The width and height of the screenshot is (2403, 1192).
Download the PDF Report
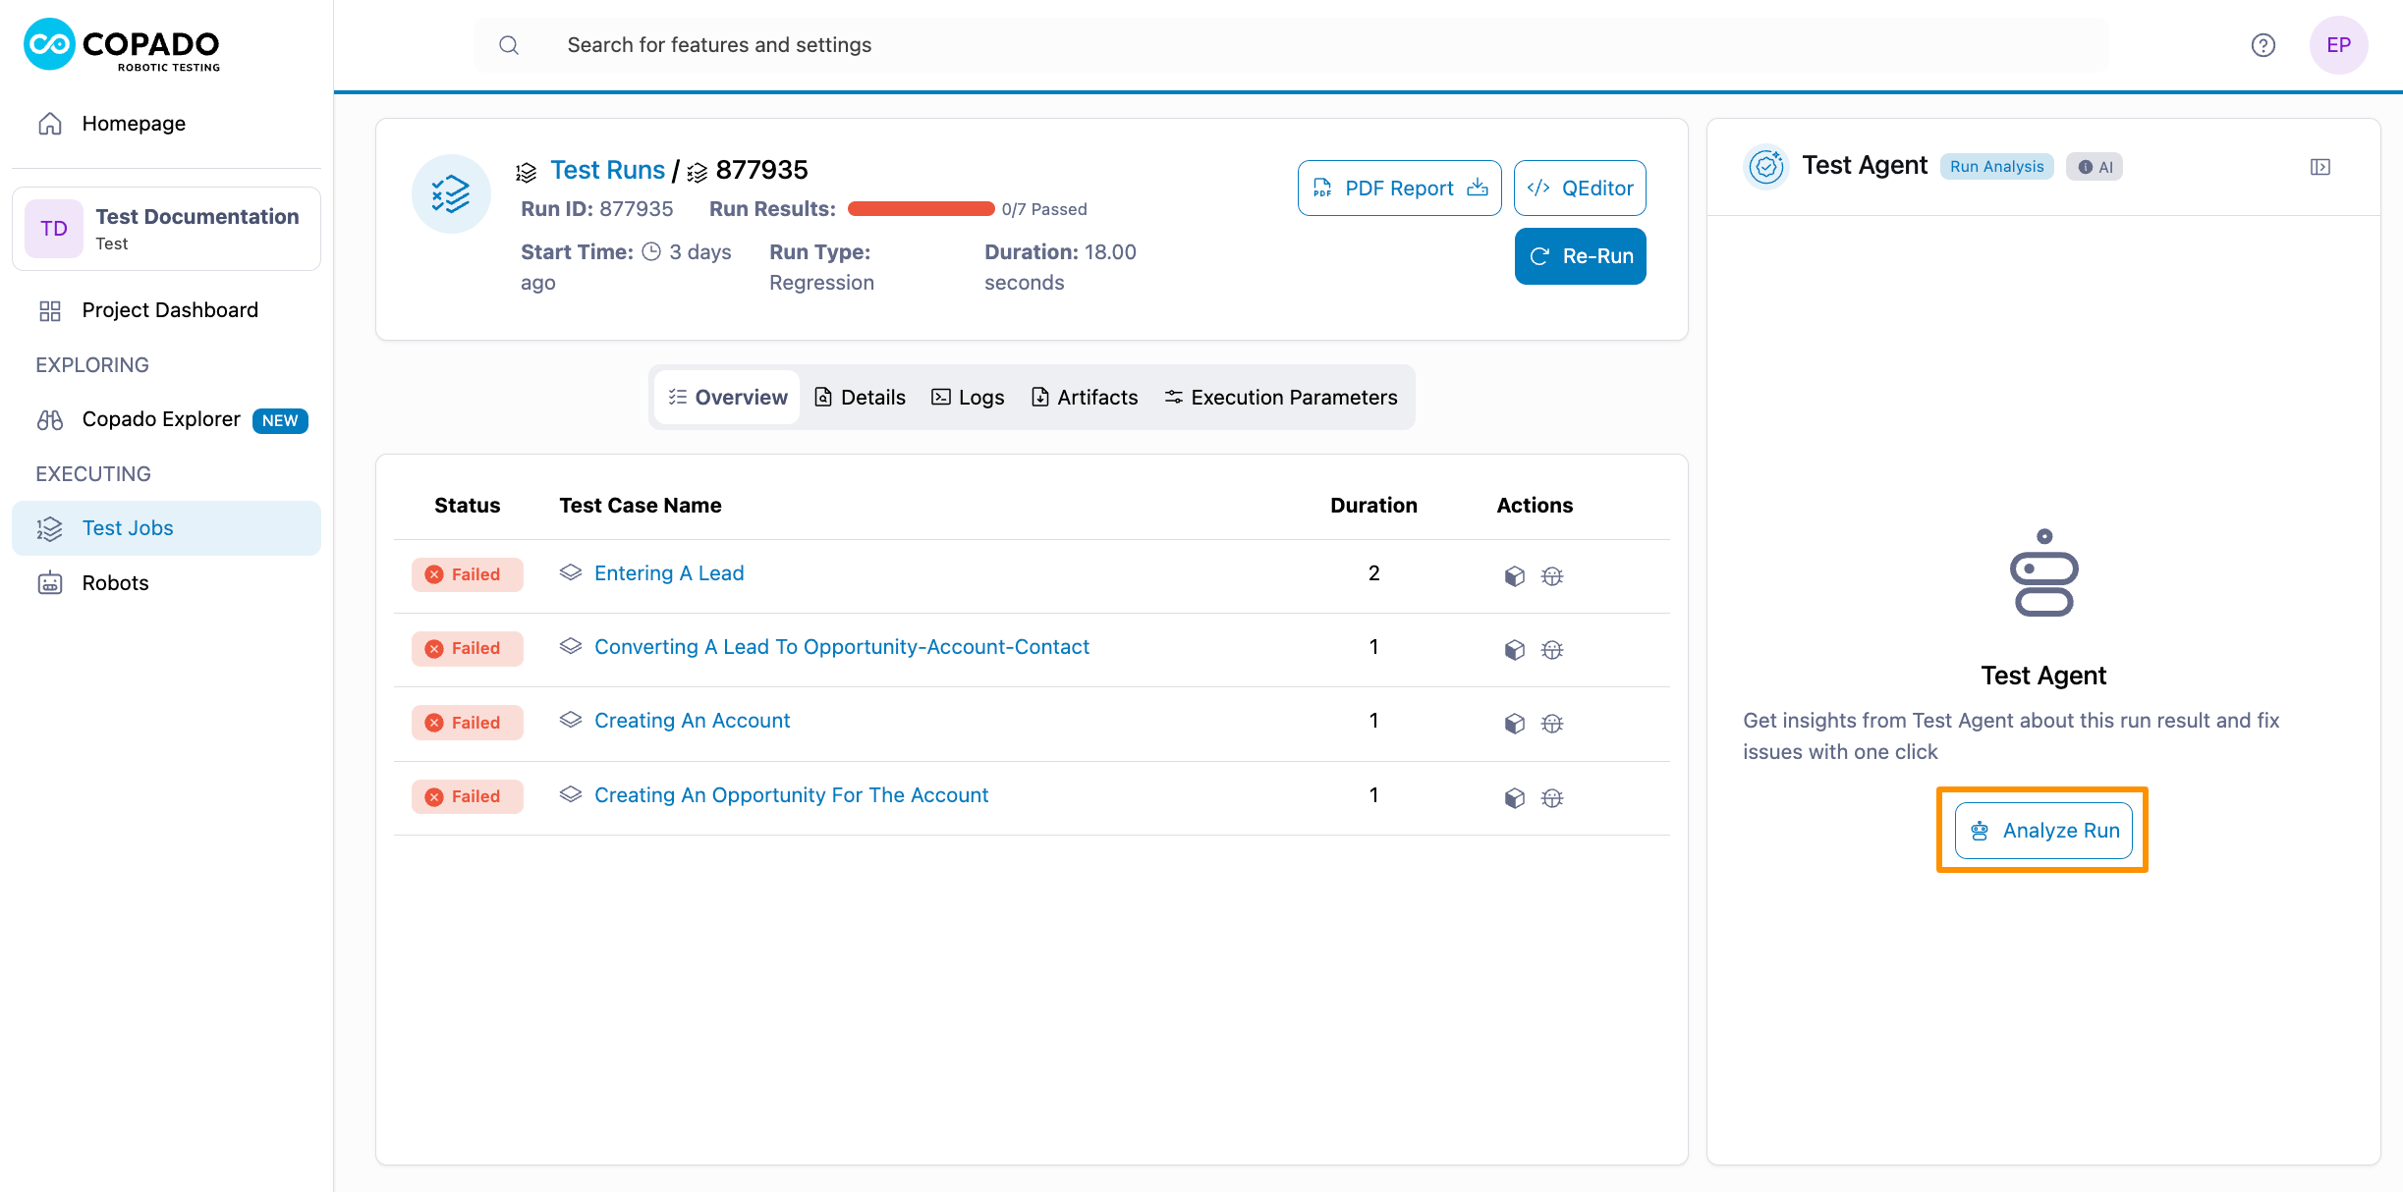click(1398, 188)
